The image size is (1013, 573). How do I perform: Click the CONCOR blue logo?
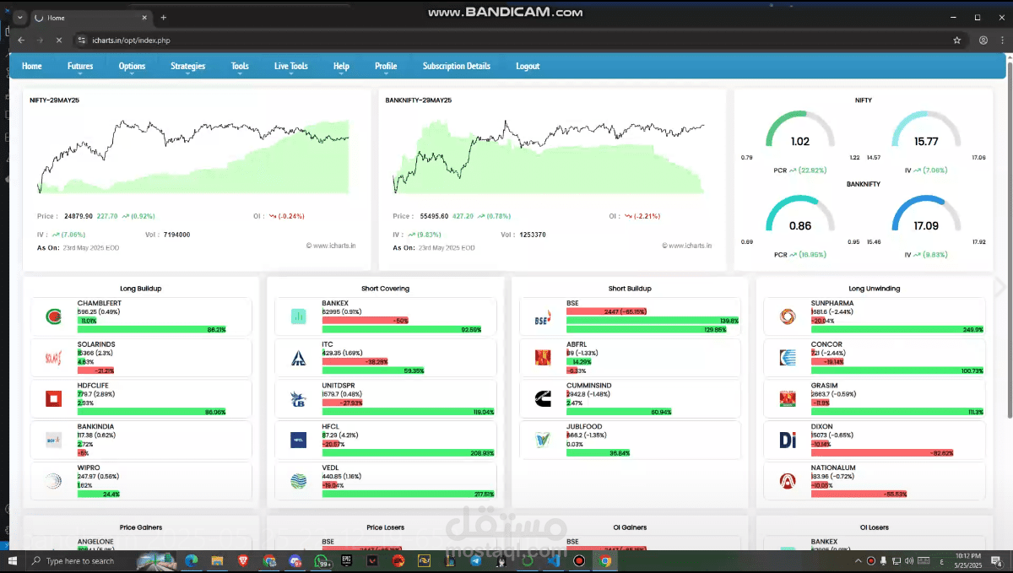click(x=788, y=358)
